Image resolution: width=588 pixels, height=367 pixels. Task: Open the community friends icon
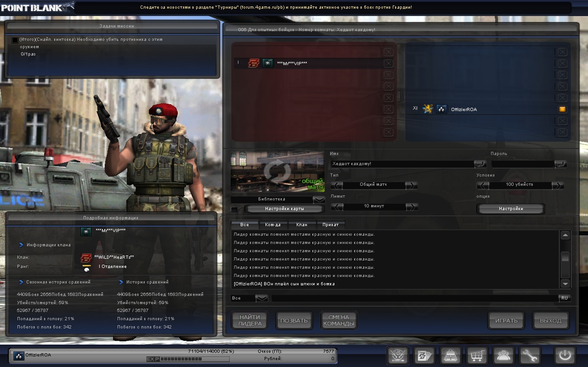pyautogui.click(x=503, y=356)
